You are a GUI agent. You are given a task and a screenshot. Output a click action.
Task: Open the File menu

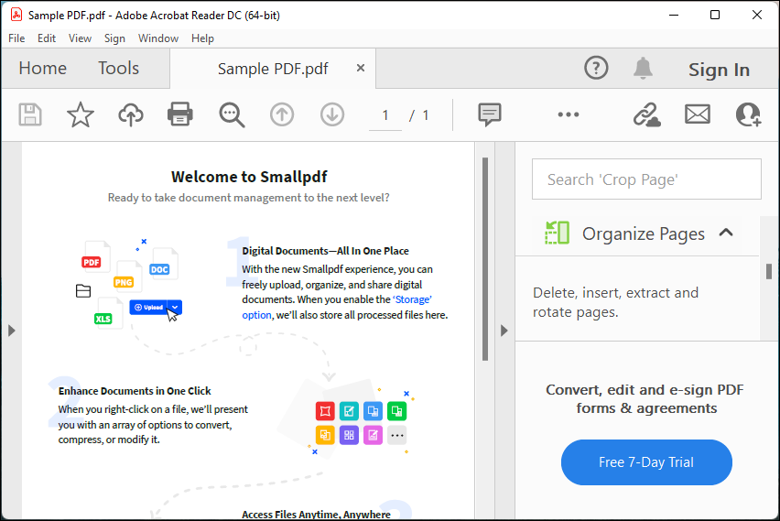[16, 38]
